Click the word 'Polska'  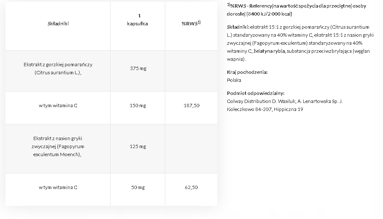234,80
